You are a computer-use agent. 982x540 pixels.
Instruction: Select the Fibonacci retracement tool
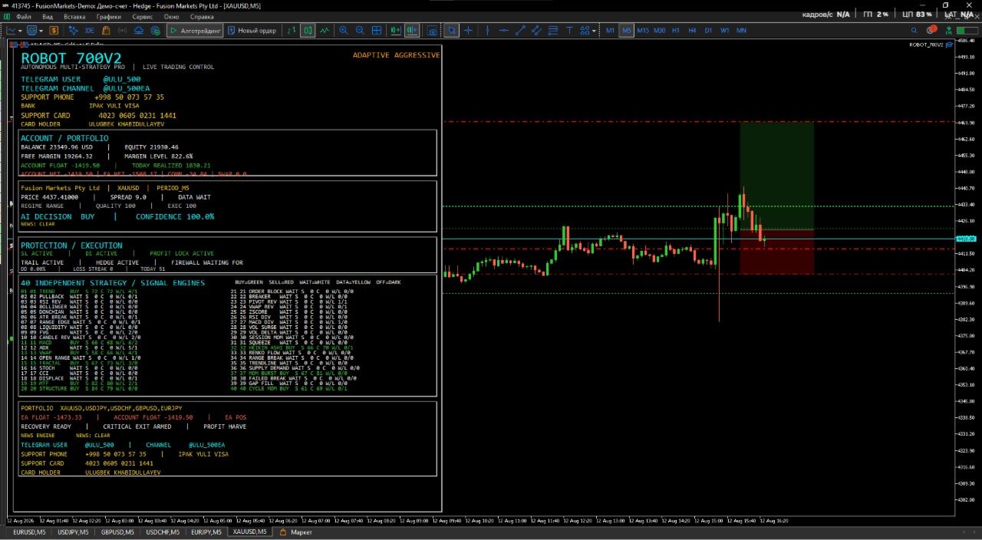point(552,31)
